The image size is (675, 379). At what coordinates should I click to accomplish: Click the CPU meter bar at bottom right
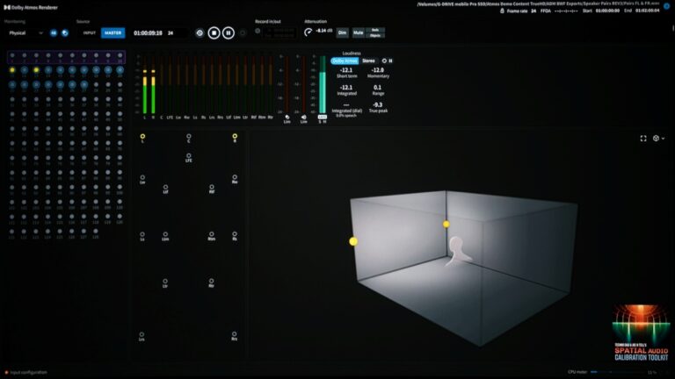click(x=618, y=372)
